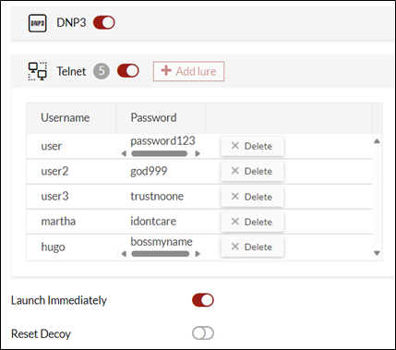The image size is (396, 350).
Task: Select the username cell 'user3'
Action: pyautogui.click(x=54, y=197)
